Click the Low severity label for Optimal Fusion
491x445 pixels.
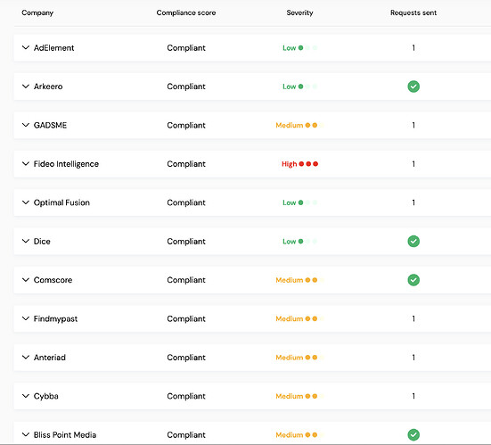[289, 202]
